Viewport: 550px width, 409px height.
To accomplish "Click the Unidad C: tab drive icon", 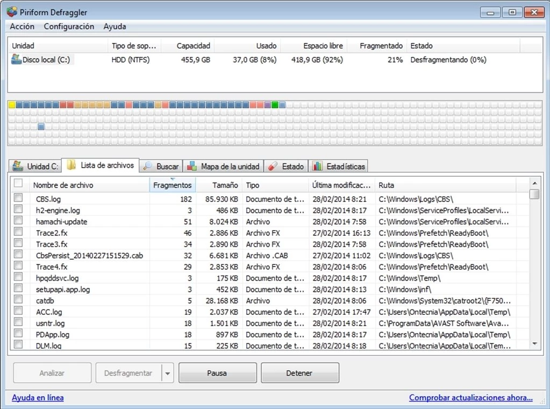I will click(x=18, y=166).
